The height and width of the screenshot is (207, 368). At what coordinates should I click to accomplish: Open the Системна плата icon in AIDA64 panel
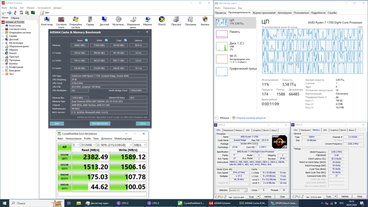pos(61,22)
